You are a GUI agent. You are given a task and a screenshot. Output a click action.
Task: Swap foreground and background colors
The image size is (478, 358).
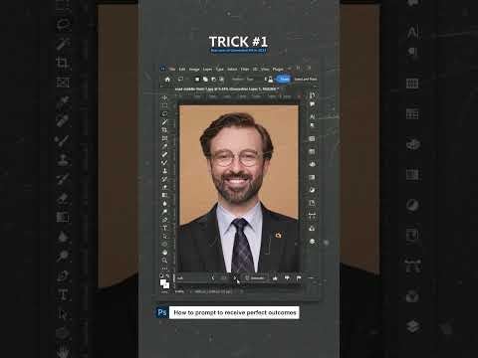[168, 275]
